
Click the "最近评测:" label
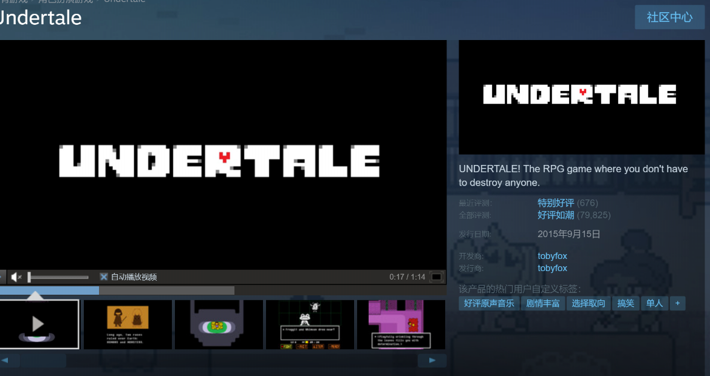(x=475, y=203)
